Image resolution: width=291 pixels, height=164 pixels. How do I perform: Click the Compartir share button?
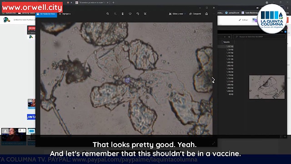coord(195,14)
